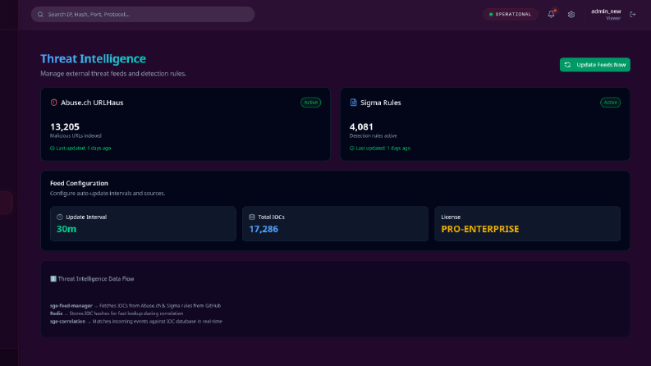Click the sge-correlation description line

coord(136,322)
